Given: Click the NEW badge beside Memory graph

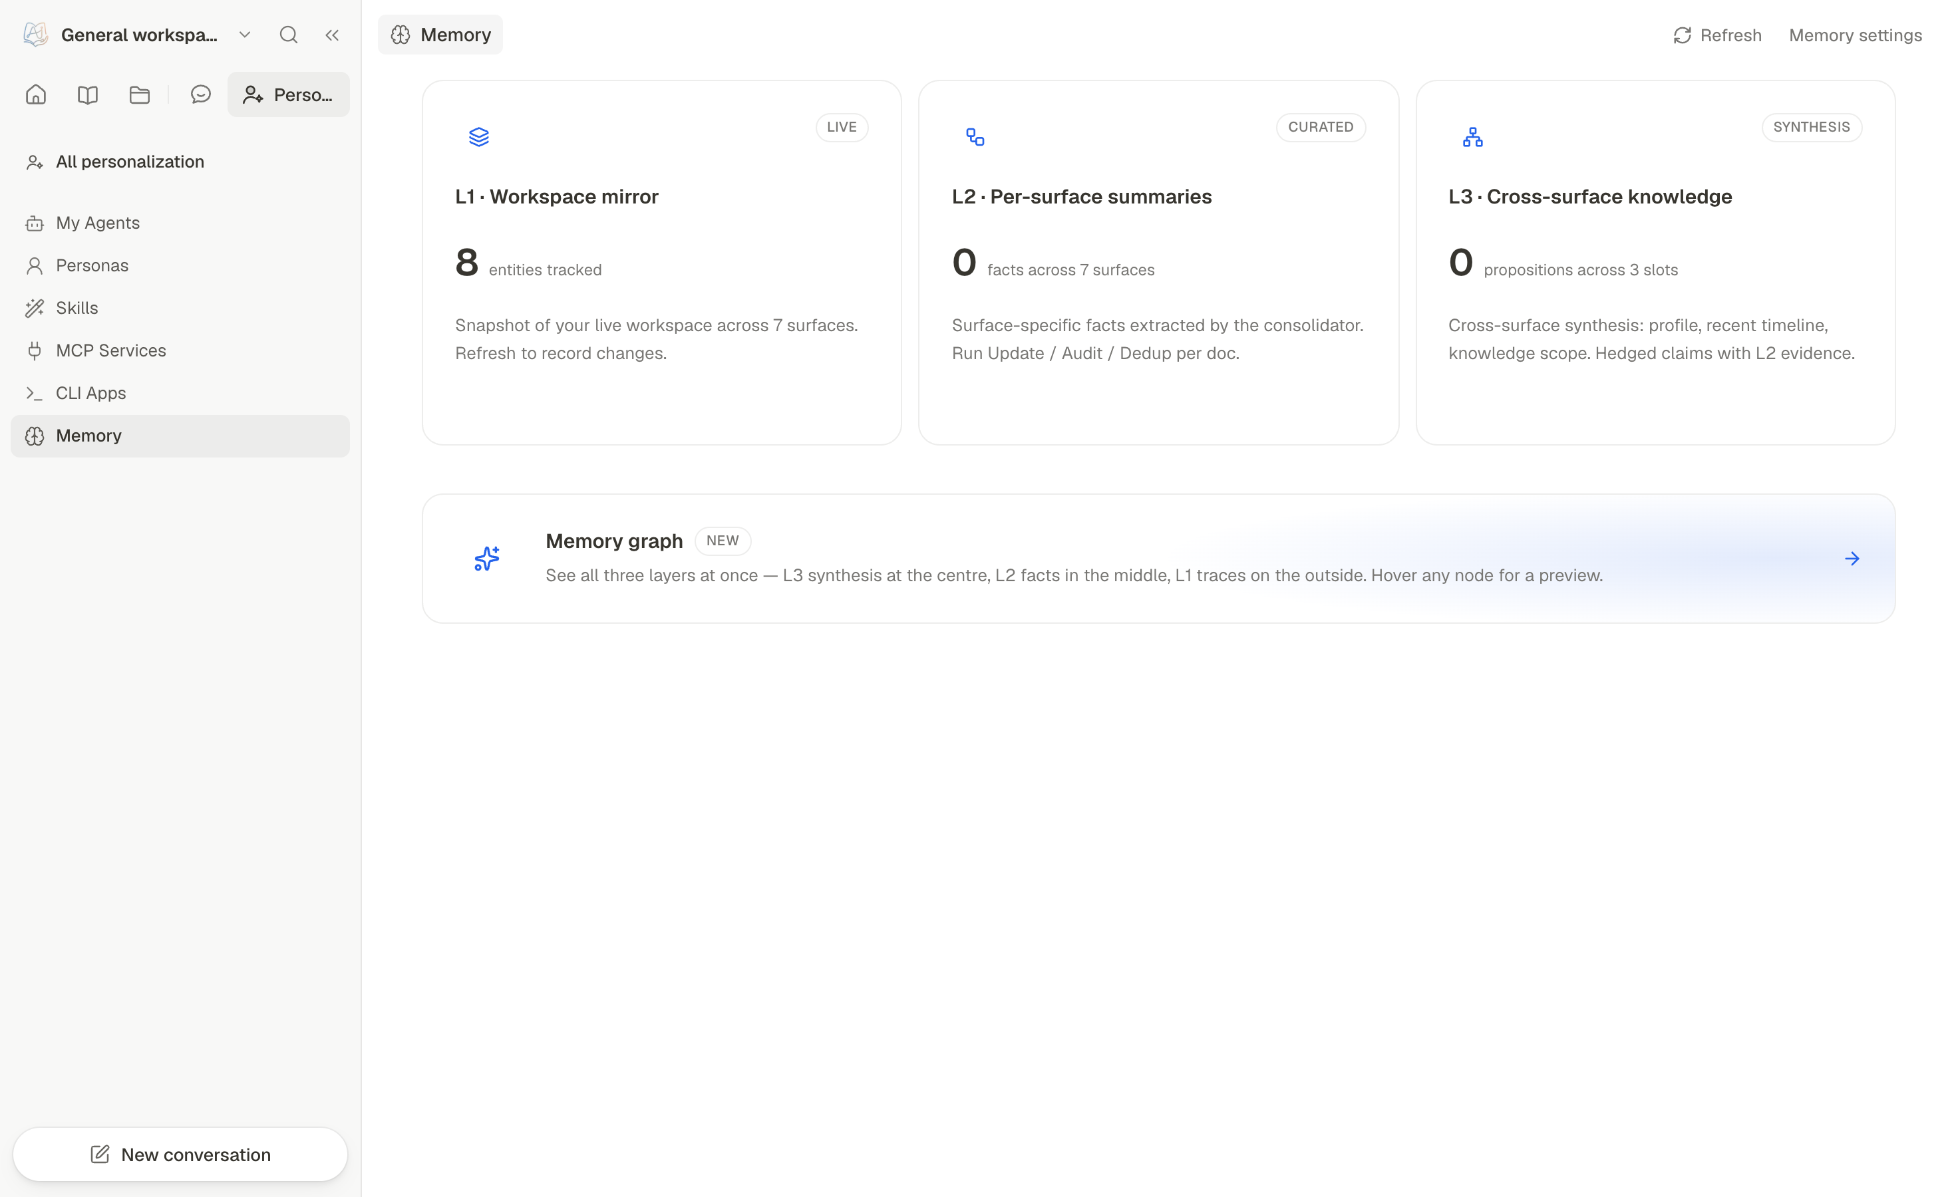Looking at the screenshot, I should coord(723,541).
